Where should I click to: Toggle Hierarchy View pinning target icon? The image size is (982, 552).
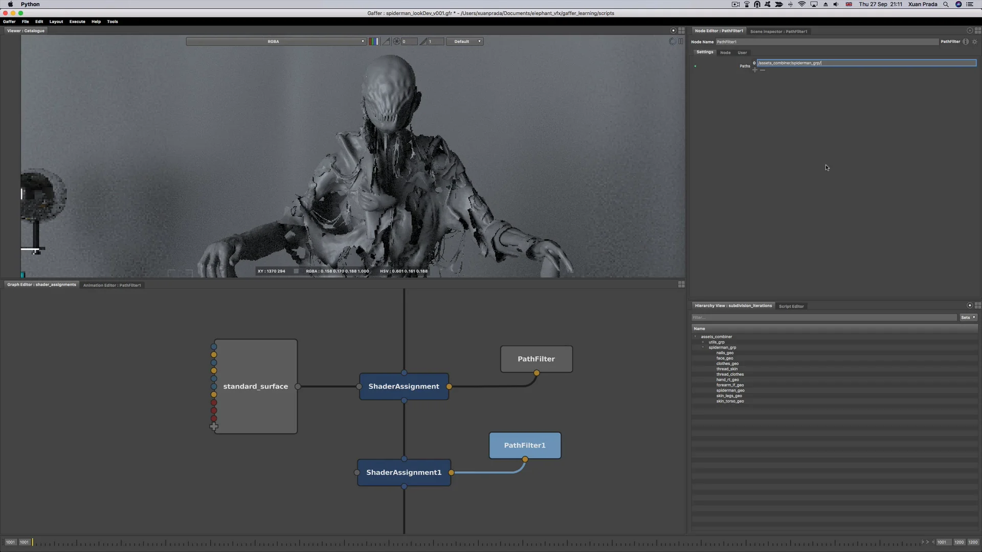point(970,306)
